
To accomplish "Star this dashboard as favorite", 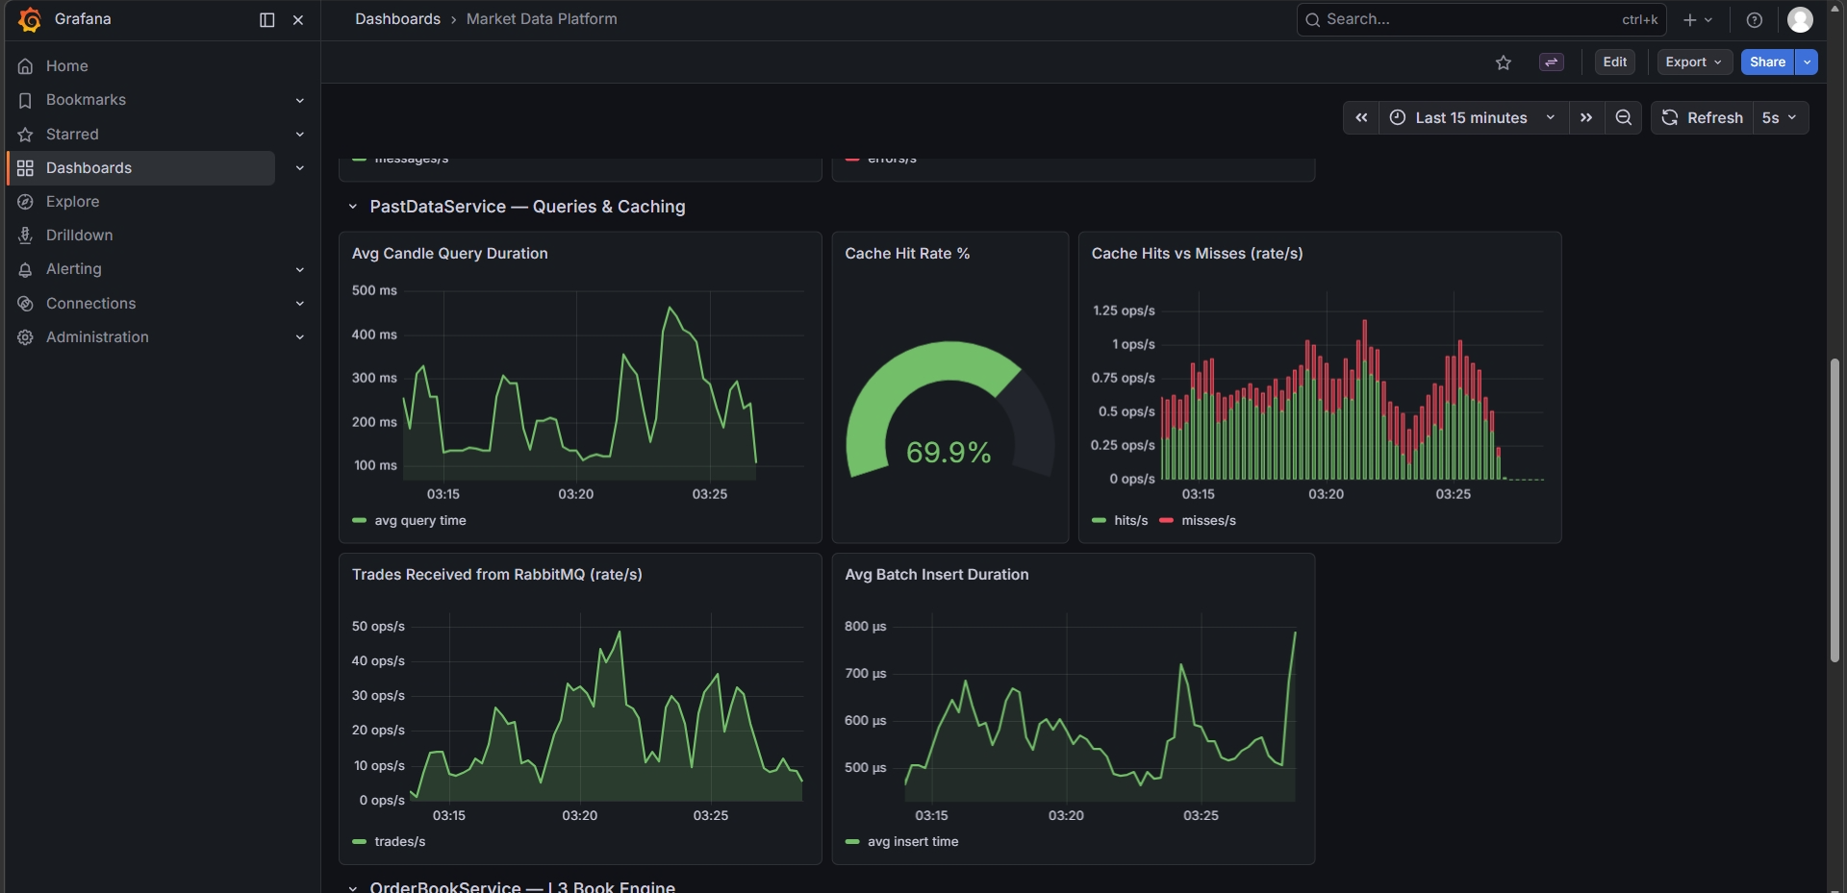I will [1504, 62].
